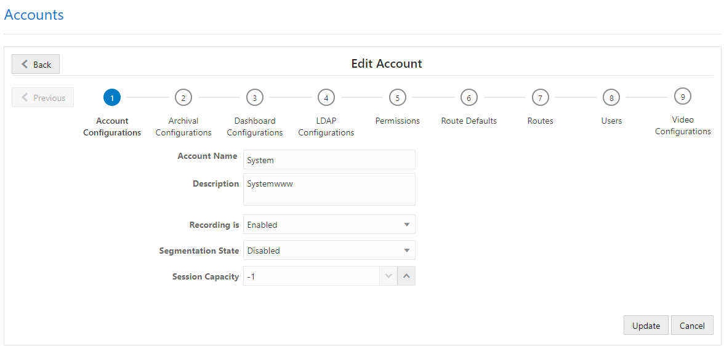Select step 4 circle in wizard

326,97
